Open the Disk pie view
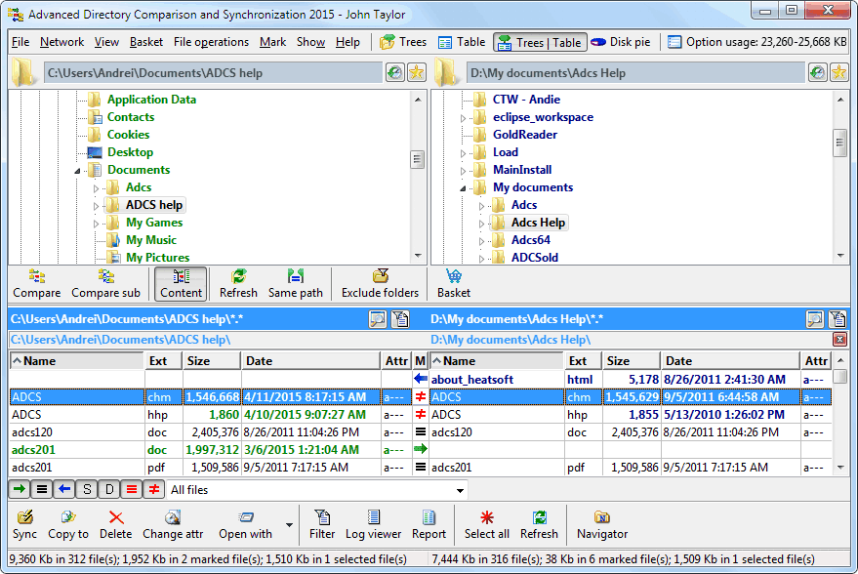The width and height of the screenshot is (858, 574). point(621,42)
